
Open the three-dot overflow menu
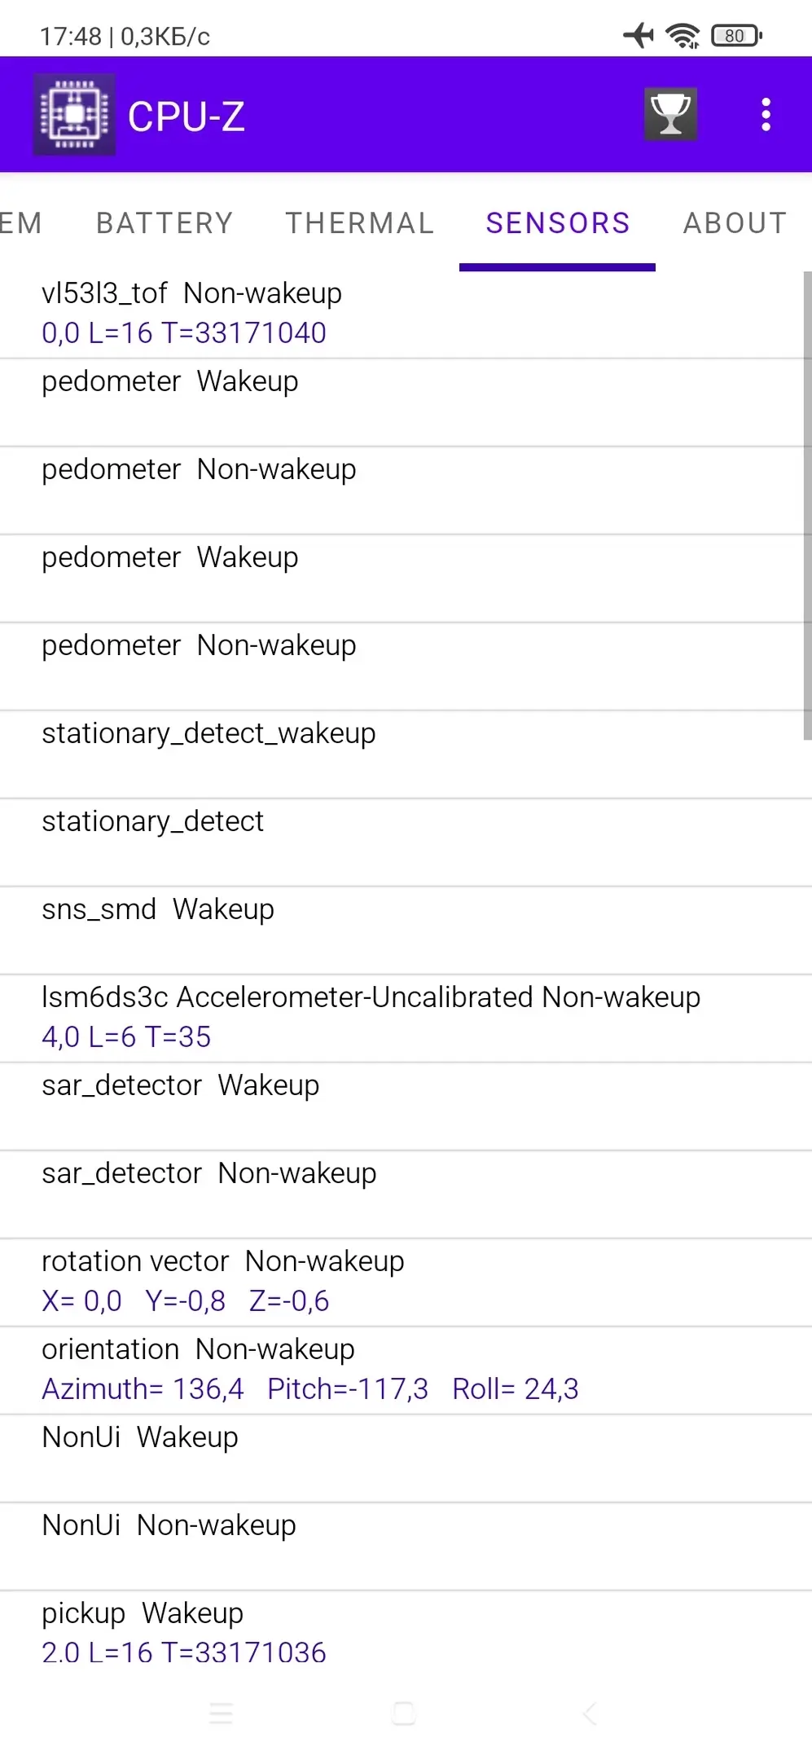[766, 115]
